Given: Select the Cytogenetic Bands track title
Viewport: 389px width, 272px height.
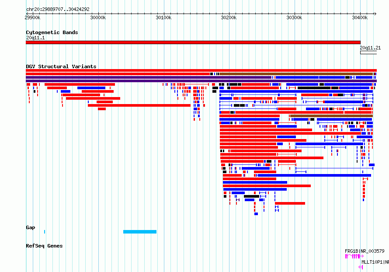Looking at the screenshot, I should [52, 32].
